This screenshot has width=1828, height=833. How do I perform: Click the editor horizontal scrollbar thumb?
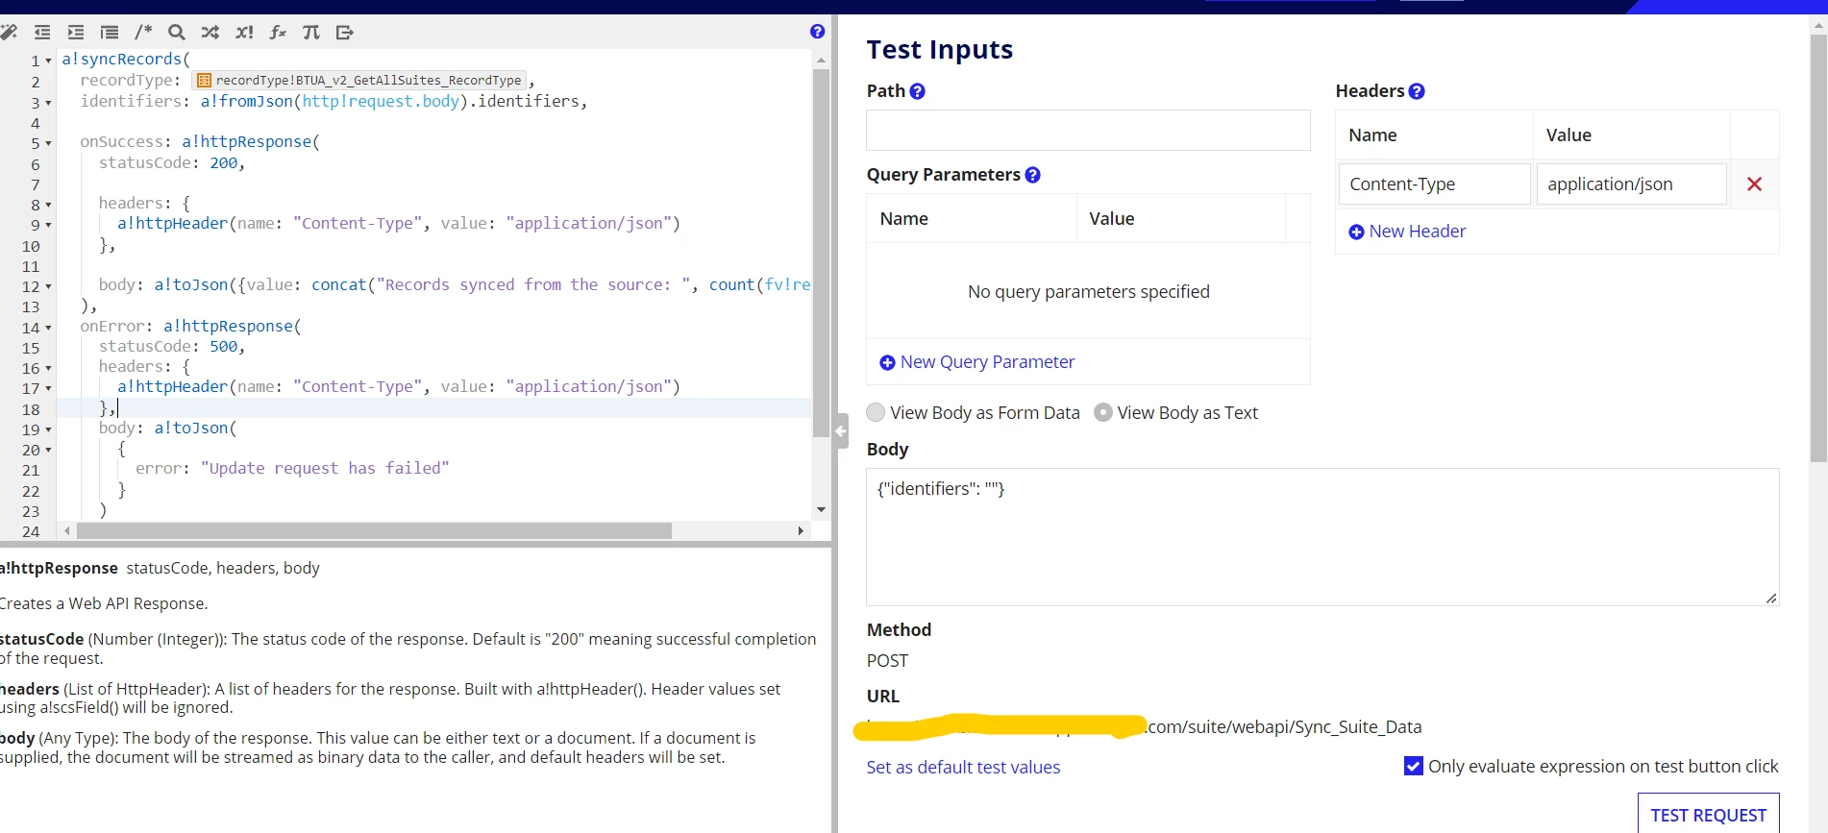(374, 530)
